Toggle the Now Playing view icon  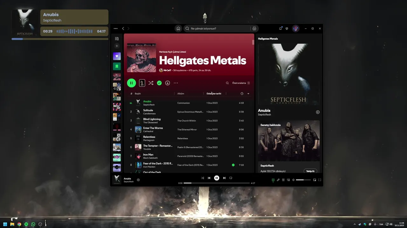(273, 180)
